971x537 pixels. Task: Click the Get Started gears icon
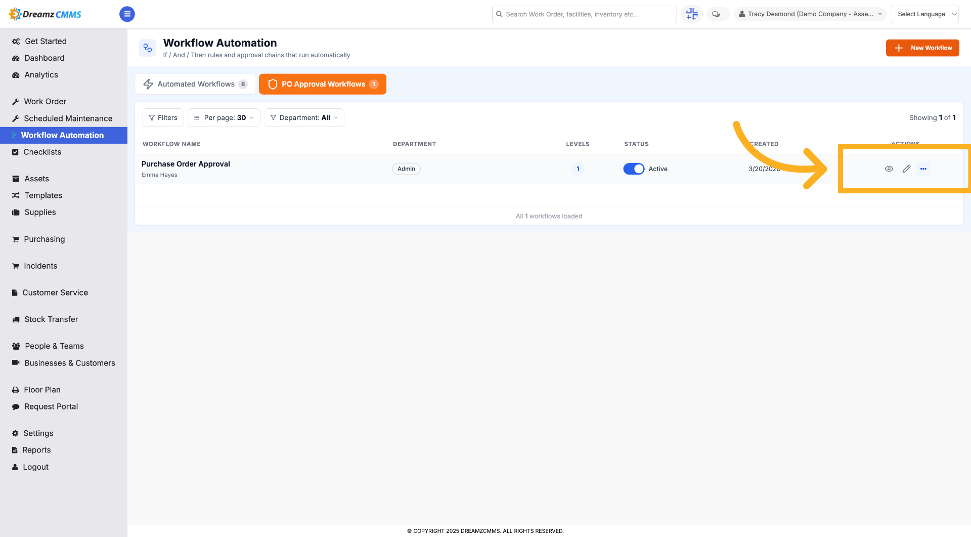coord(16,42)
